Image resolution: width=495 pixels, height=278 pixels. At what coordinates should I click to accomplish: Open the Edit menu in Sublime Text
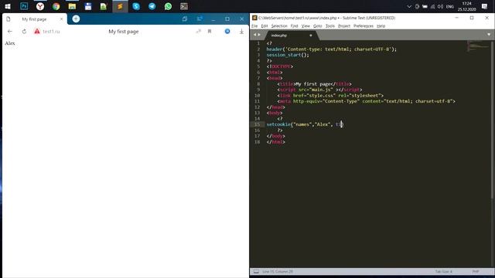coord(265,25)
